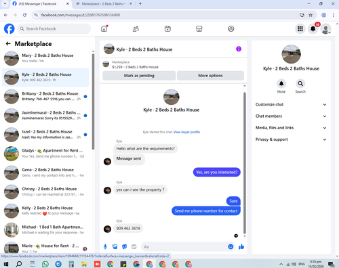Go to the Home feed icon
The height and width of the screenshot is (268, 339).
point(104,28)
